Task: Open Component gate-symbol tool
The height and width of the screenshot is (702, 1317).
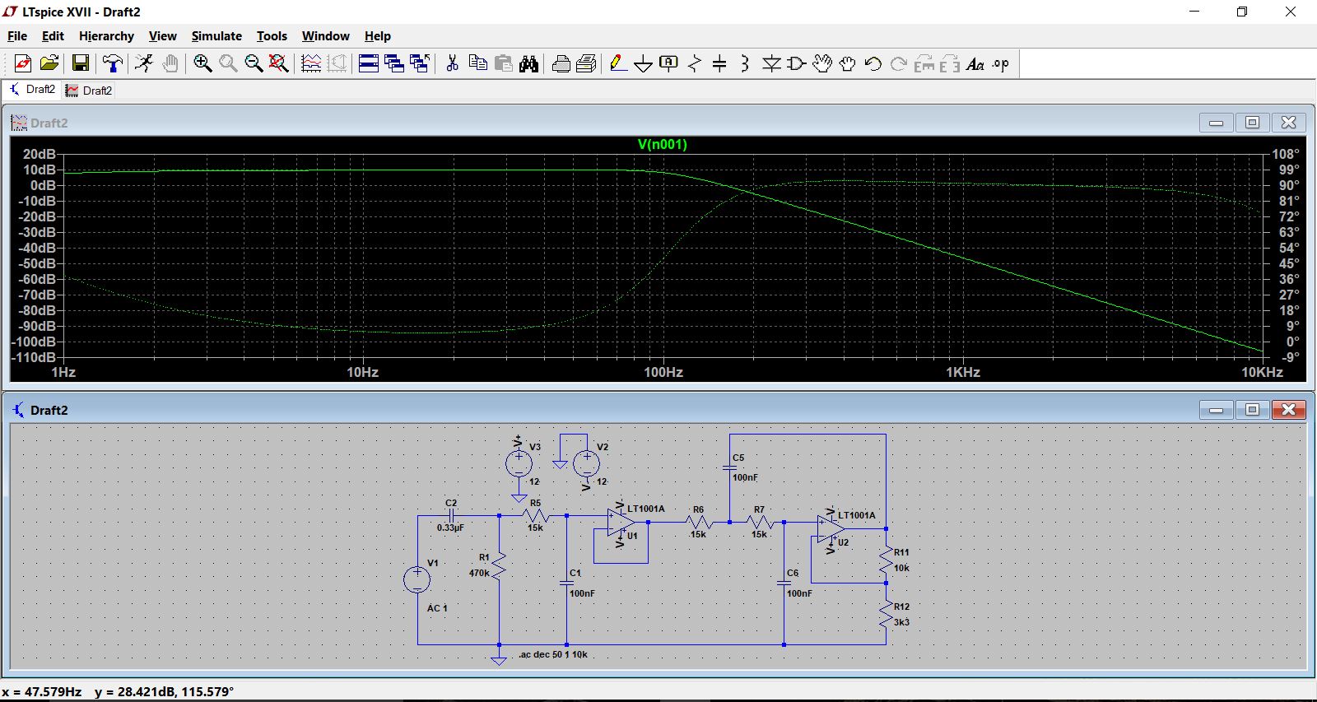Action: point(797,63)
